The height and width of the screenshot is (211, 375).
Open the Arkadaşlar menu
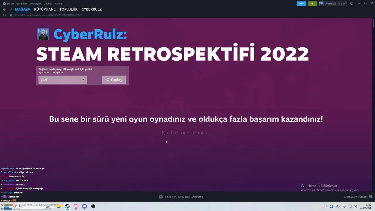35,4
